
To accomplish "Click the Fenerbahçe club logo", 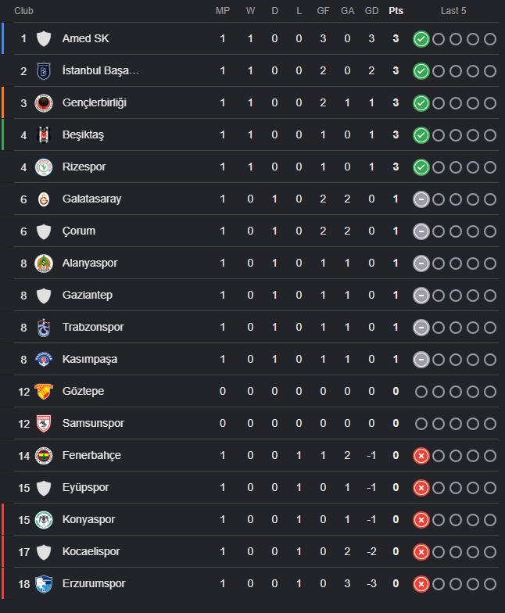I will tap(44, 456).
